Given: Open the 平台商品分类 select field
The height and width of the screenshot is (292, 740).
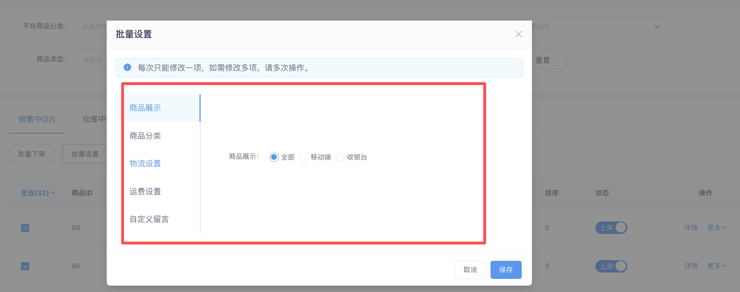Looking at the screenshot, I should coord(92,27).
